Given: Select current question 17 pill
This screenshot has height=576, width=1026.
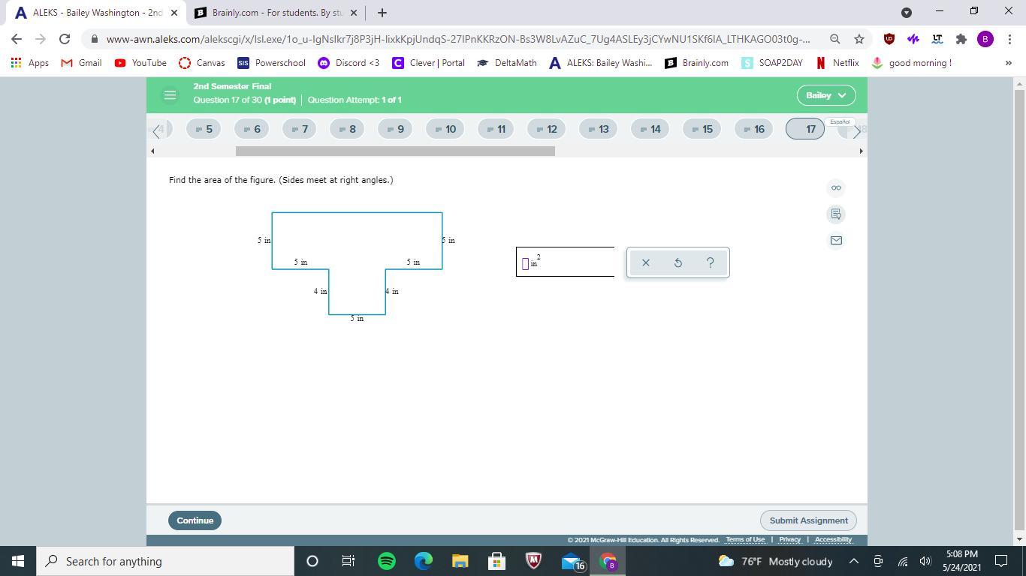Looking at the screenshot, I should point(805,129).
